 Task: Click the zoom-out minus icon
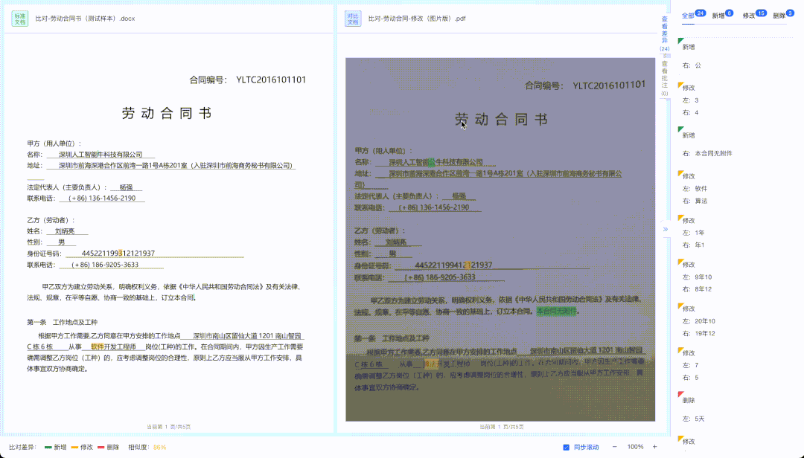[614, 447]
